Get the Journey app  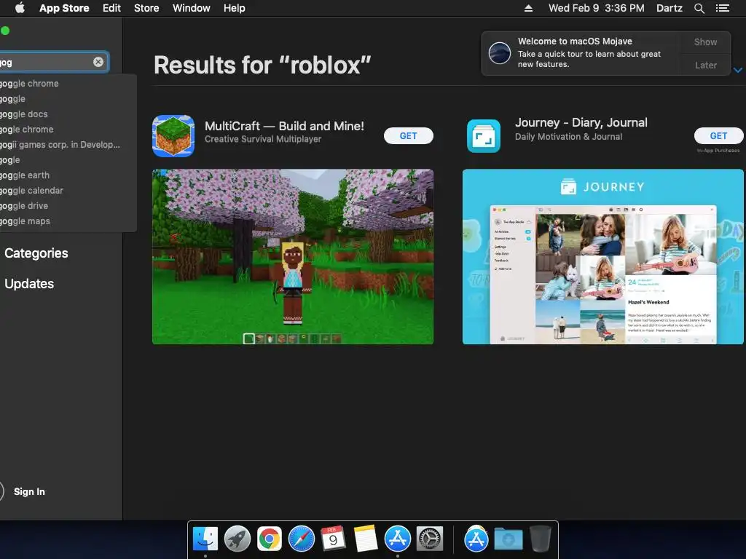718,136
